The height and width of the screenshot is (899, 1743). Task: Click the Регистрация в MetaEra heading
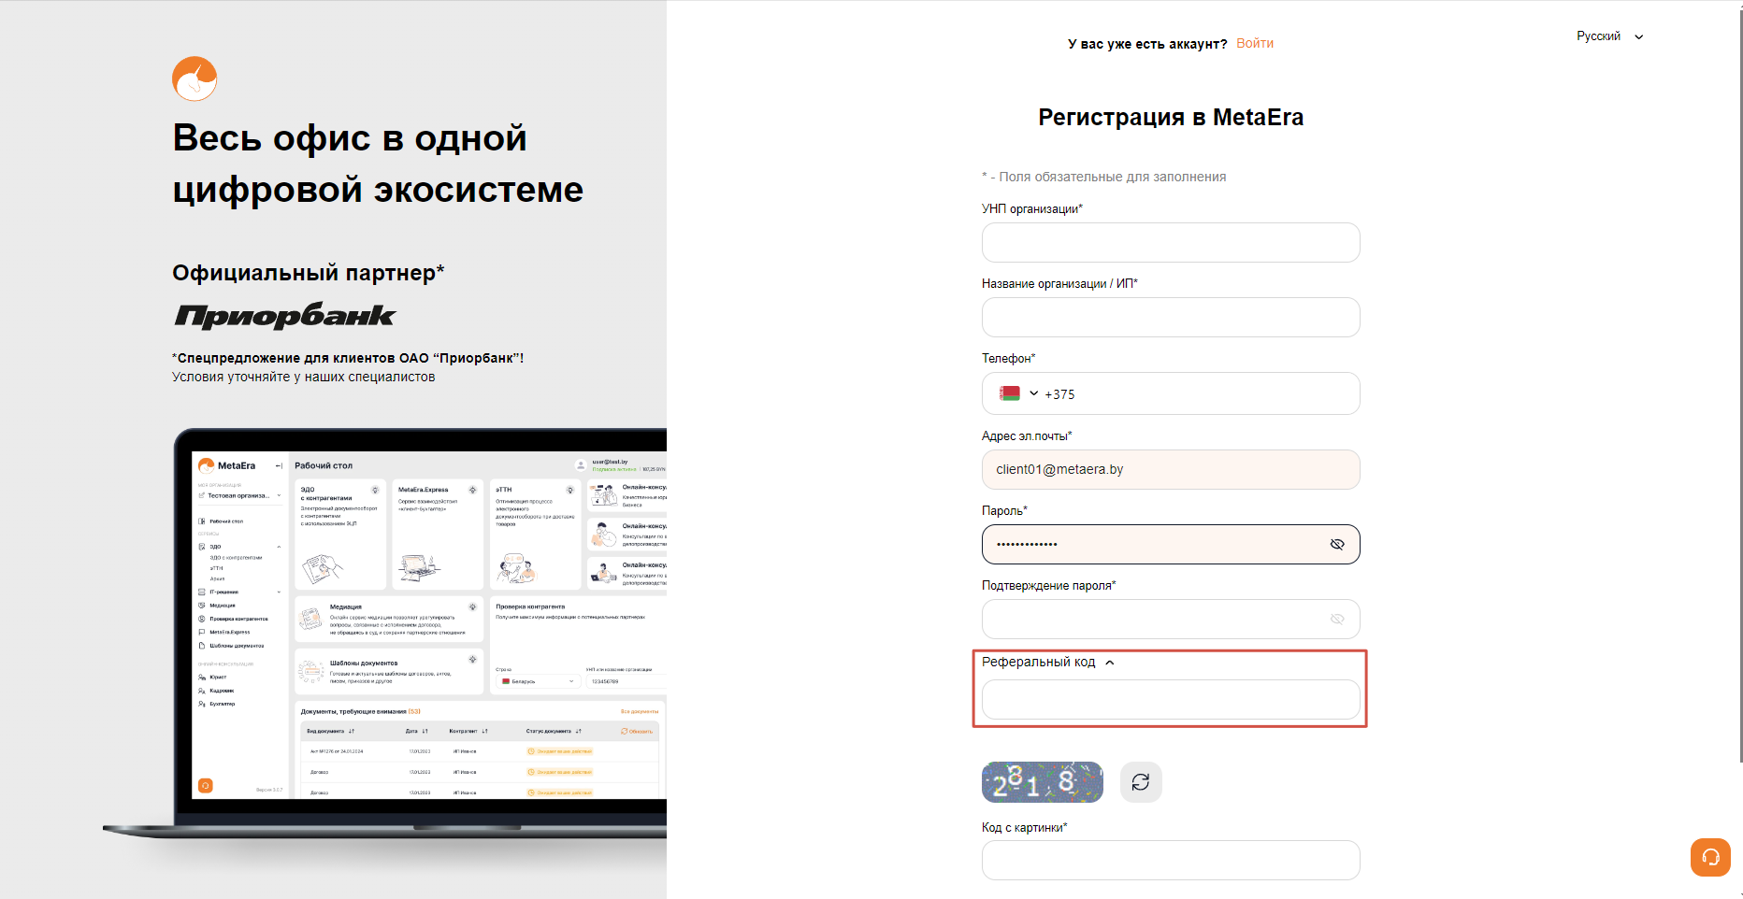(1171, 117)
